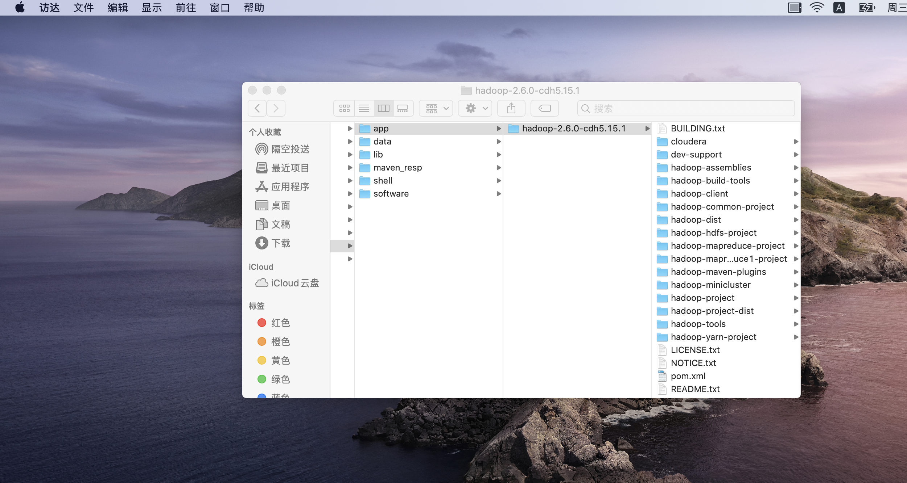The width and height of the screenshot is (907, 483).
Task: Click the gallery view button in toolbar
Action: [x=403, y=108]
